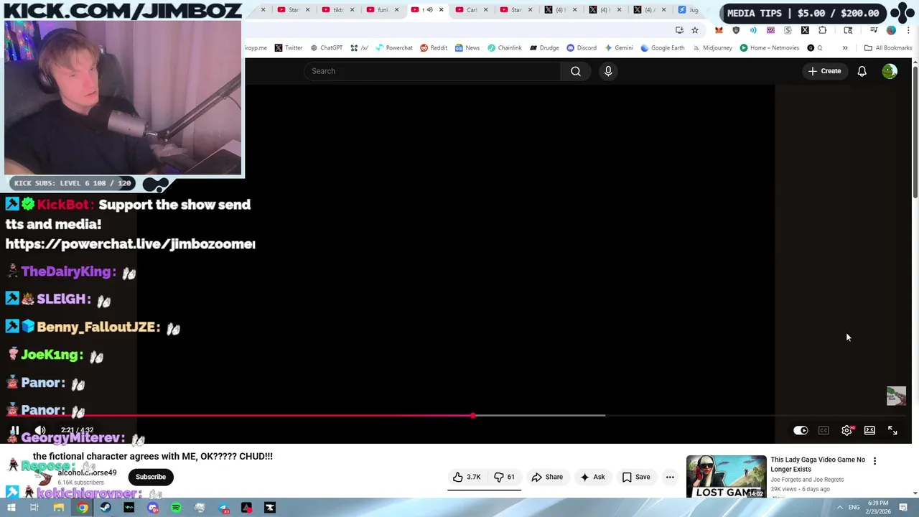
Task: Open the Reddit bookmark
Action: point(434,48)
